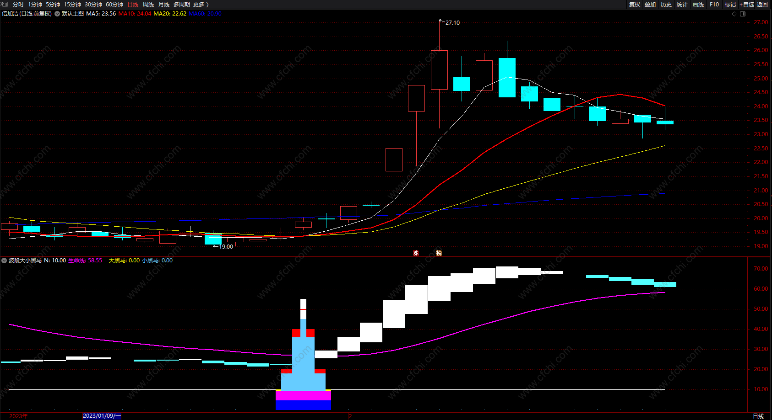Click the tall candle peaking at 27.10
Image resolution: width=772 pixels, height=420 pixels.
(439, 70)
